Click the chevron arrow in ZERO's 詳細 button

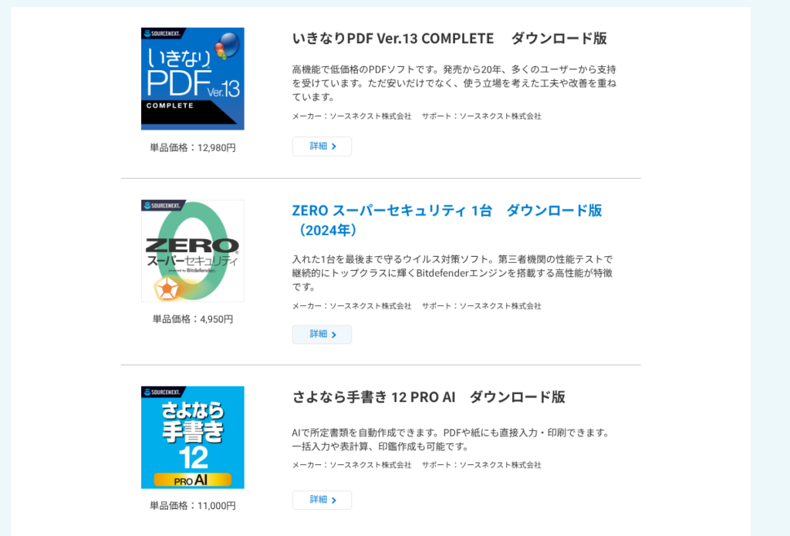point(333,335)
